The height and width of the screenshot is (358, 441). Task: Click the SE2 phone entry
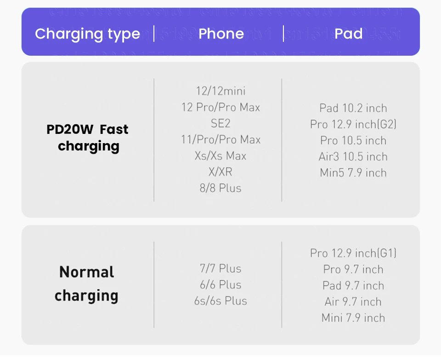point(220,123)
